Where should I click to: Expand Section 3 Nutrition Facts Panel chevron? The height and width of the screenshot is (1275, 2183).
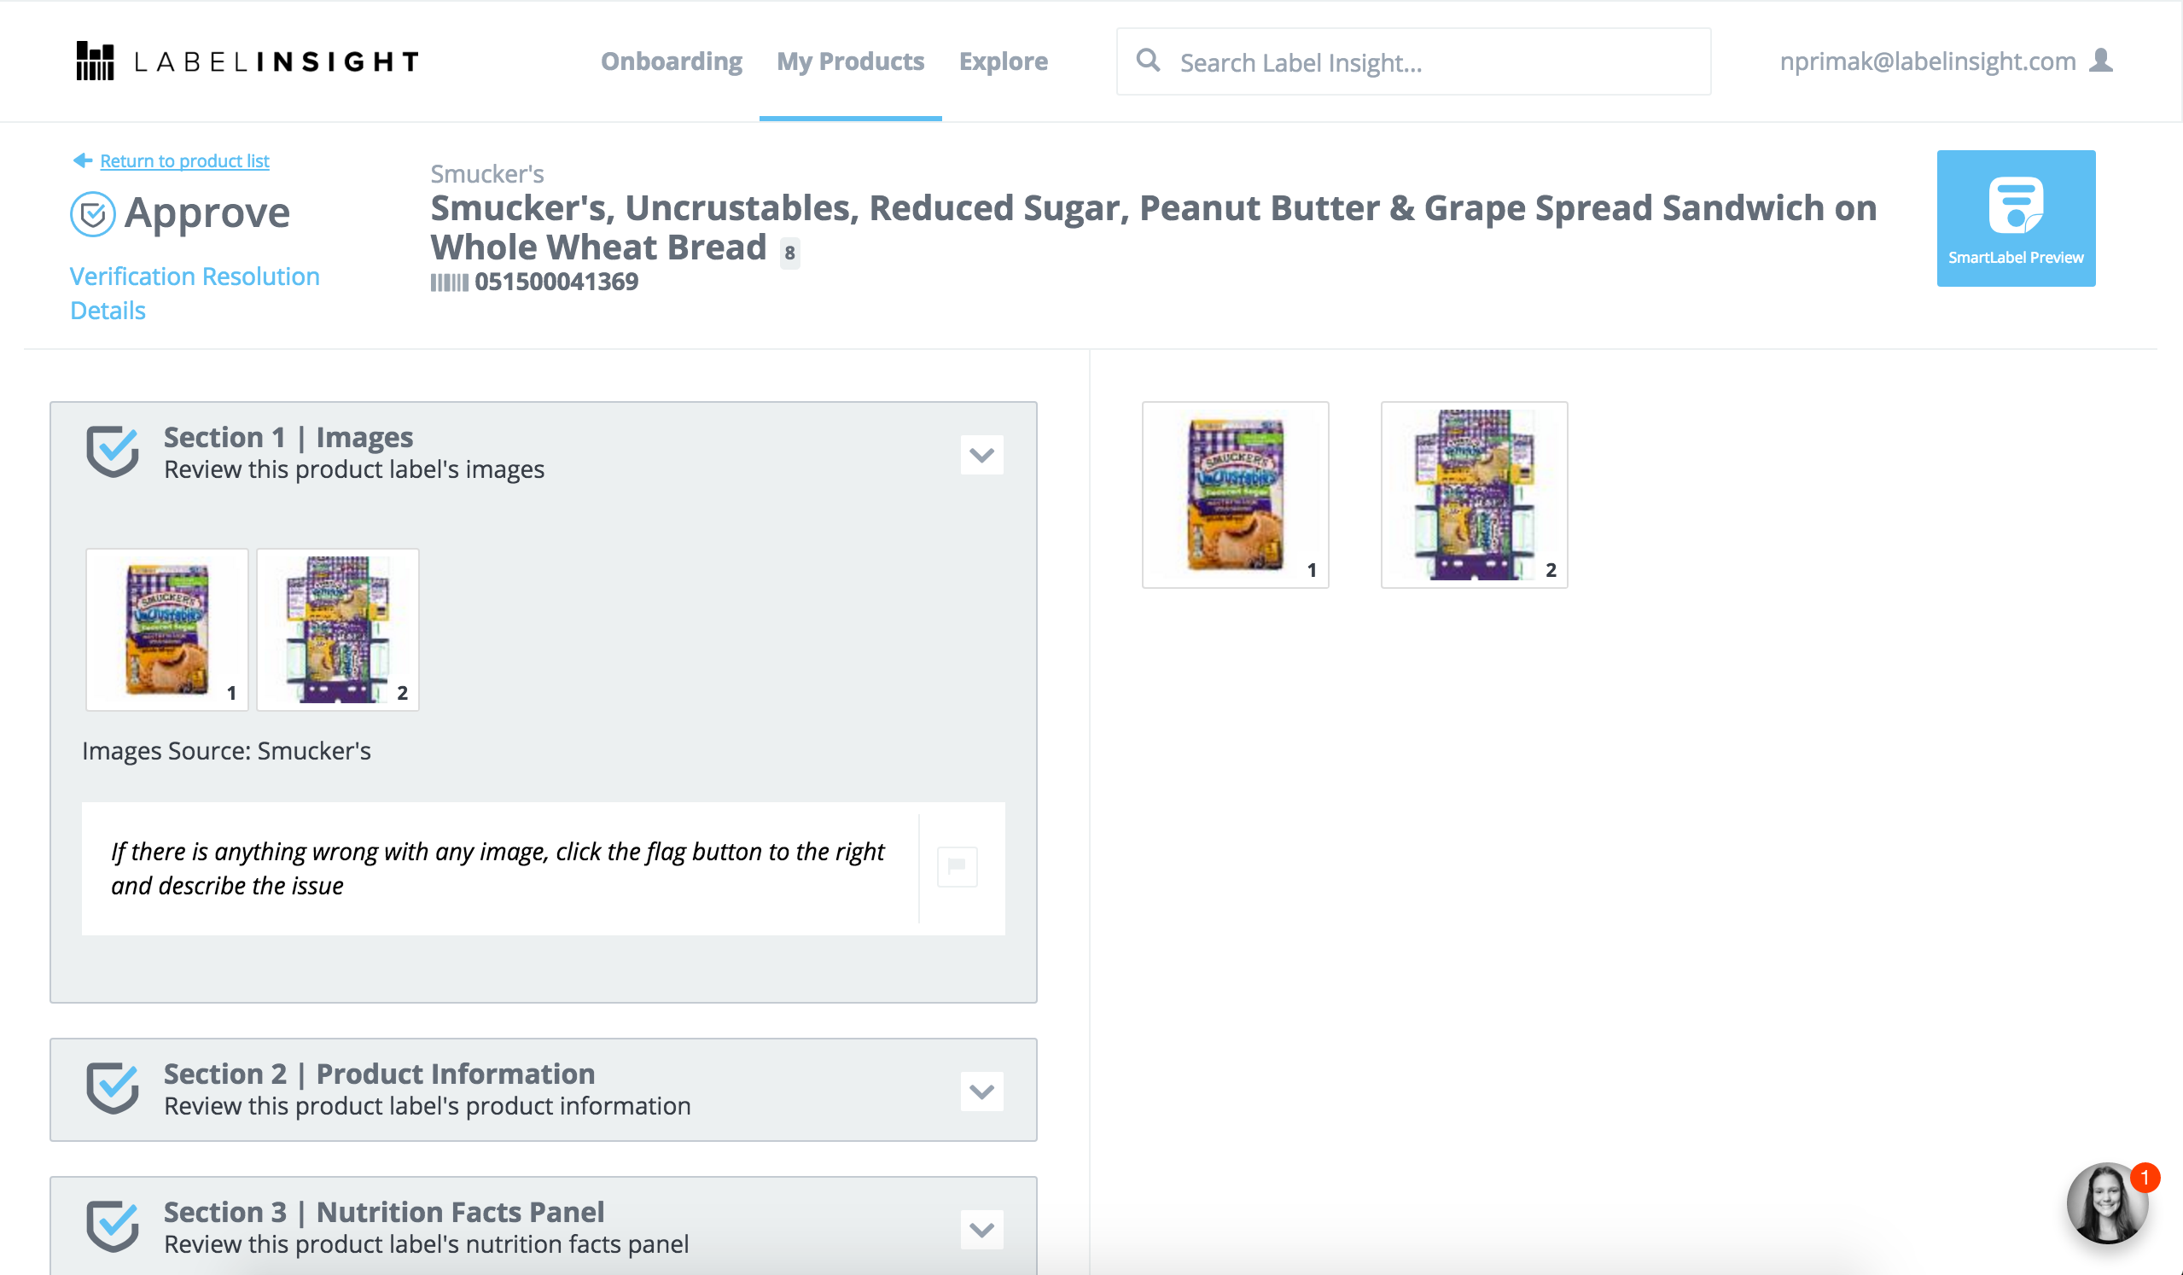(981, 1230)
